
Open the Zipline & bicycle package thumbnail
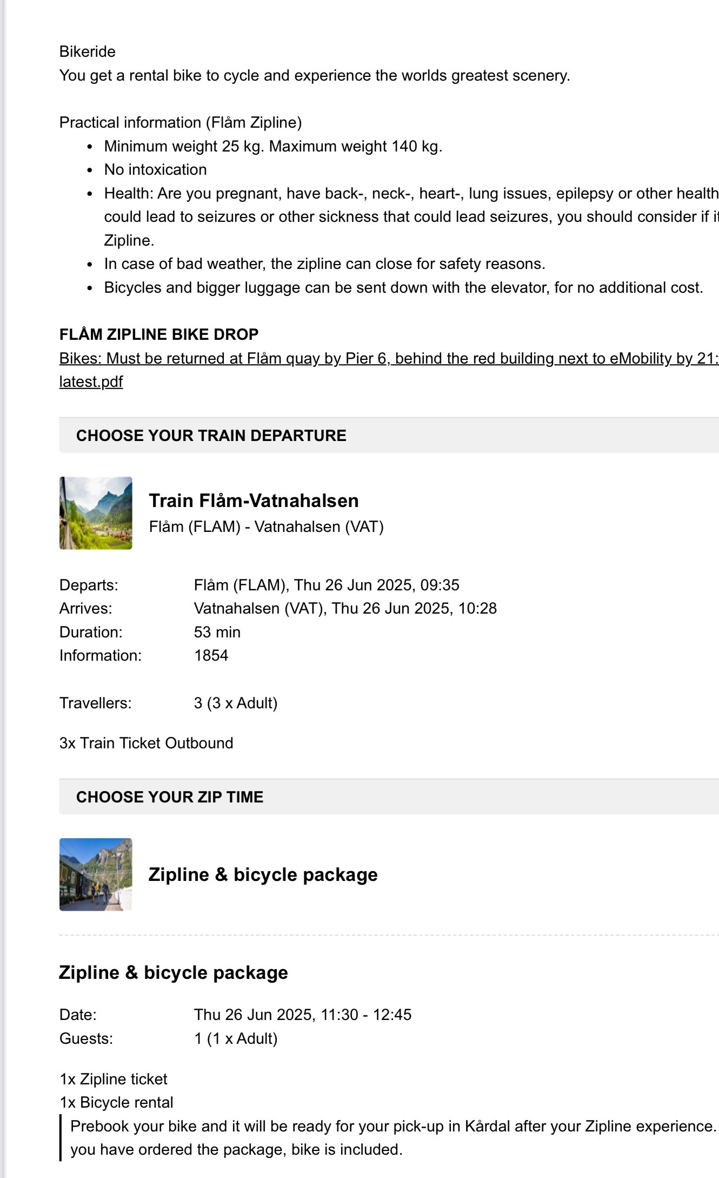(96, 874)
